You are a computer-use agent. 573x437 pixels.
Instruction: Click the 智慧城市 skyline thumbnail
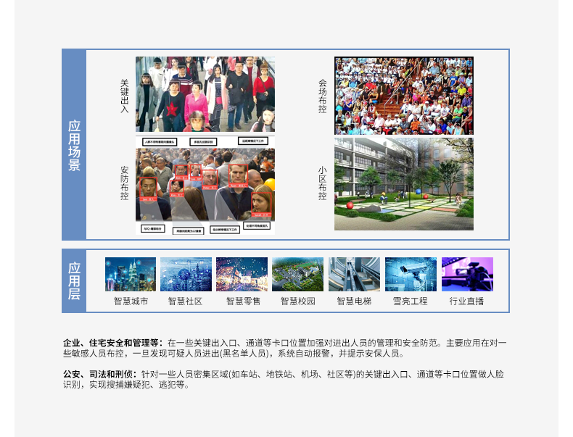131,274
